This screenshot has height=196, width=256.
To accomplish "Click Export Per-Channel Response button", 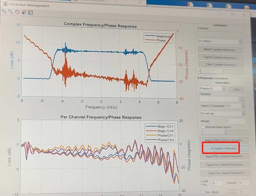I will coord(225,165).
